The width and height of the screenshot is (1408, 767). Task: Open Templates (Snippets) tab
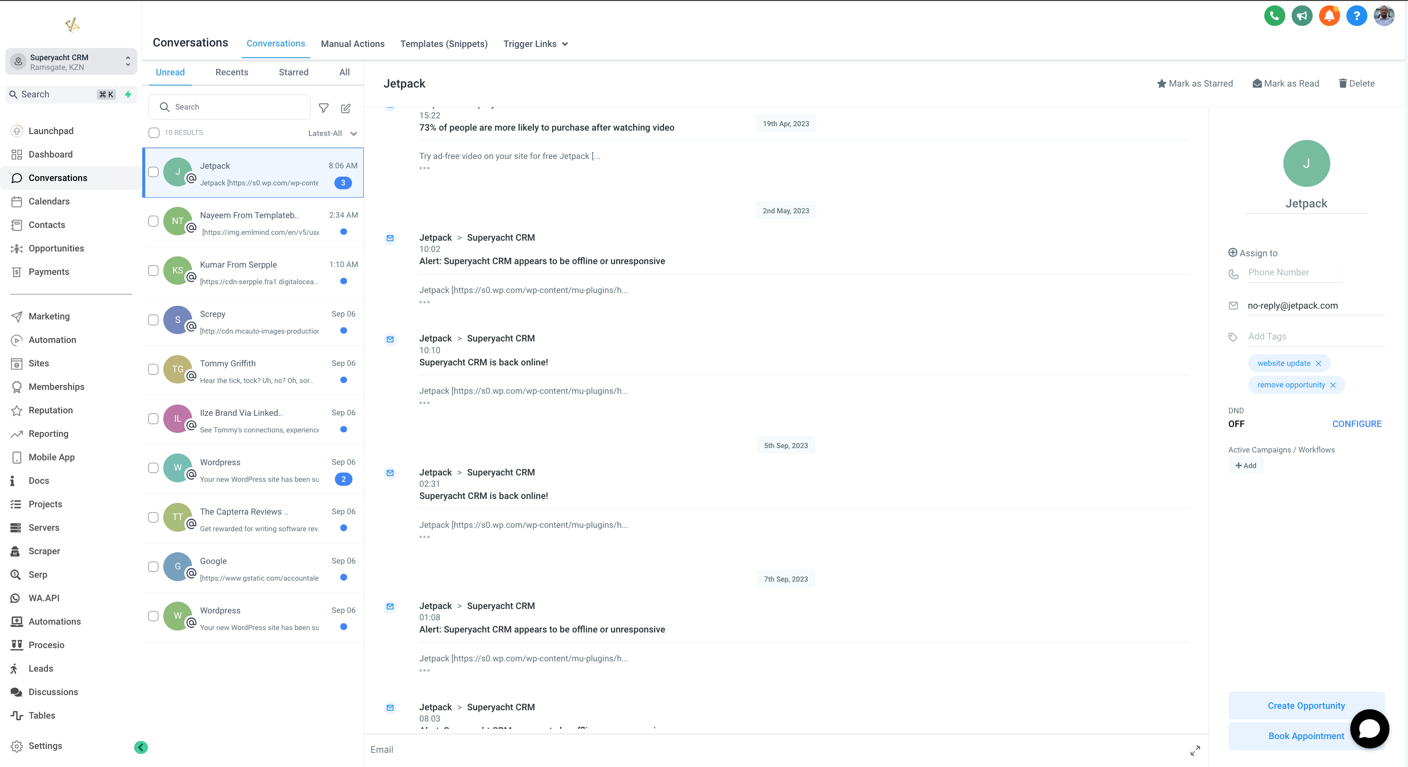pos(444,44)
